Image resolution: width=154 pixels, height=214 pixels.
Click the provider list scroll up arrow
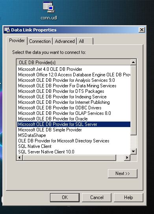click(x=133, y=63)
